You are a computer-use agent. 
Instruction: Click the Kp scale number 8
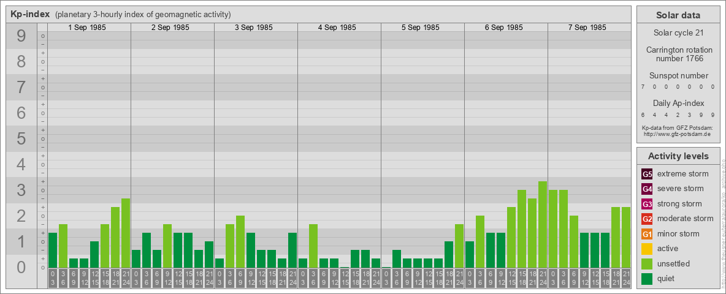pyautogui.click(x=21, y=61)
